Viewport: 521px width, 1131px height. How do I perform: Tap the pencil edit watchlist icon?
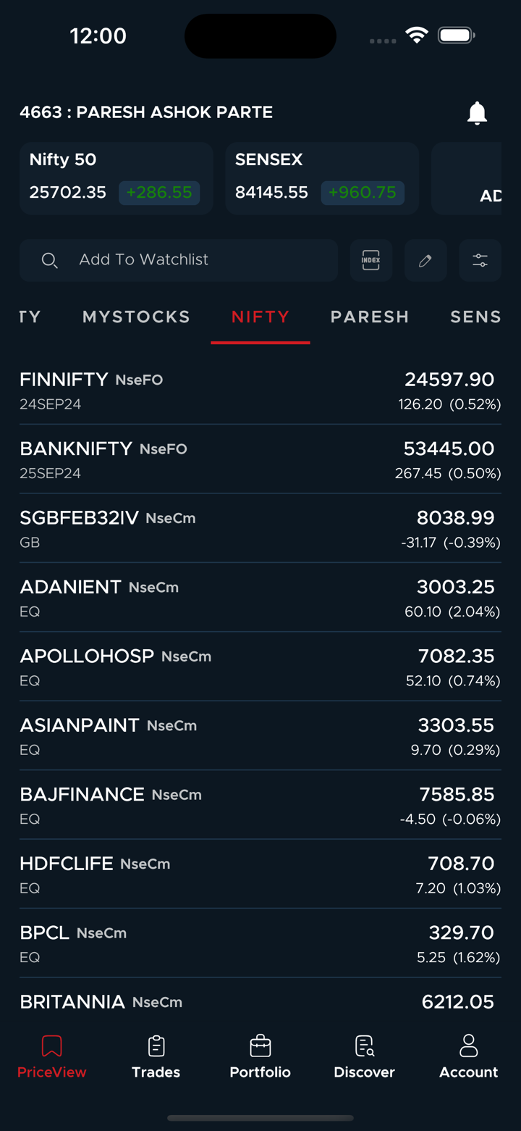425,260
